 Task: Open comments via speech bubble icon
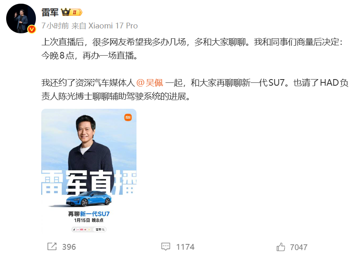pos(166,246)
